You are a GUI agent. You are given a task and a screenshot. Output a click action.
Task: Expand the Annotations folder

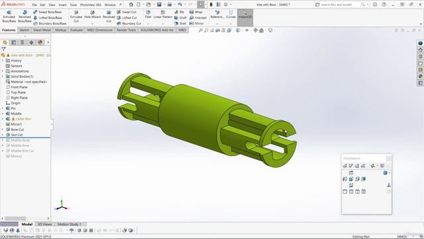coord(3,71)
